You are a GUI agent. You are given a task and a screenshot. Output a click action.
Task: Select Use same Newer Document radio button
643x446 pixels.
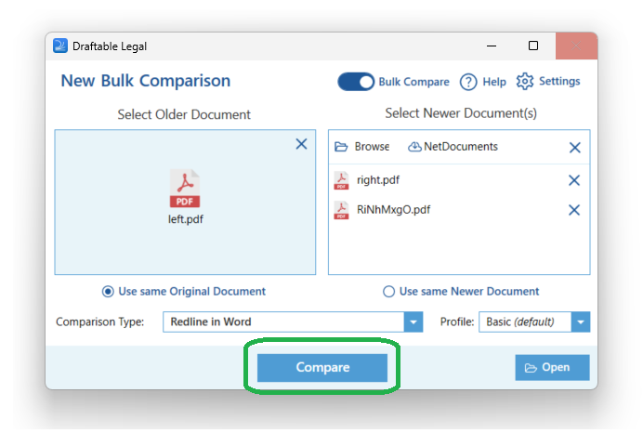point(388,292)
